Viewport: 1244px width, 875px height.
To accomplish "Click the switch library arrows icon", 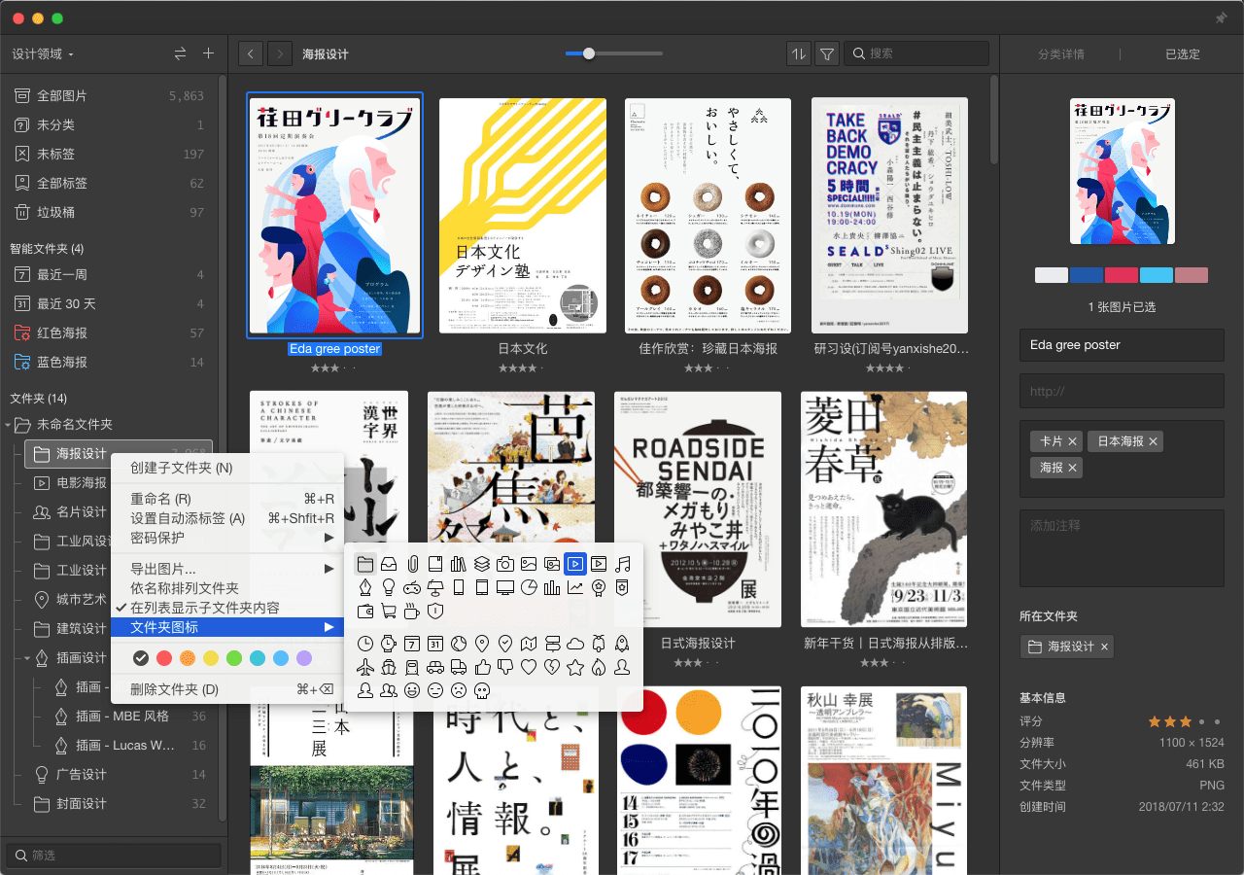I will click(180, 53).
